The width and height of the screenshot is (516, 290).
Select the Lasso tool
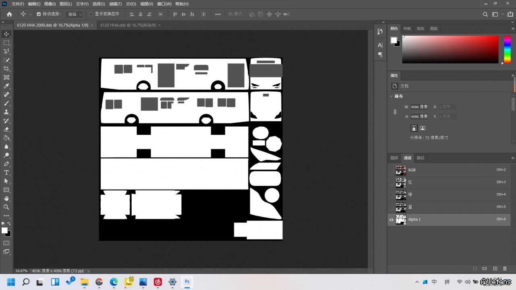click(6, 51)
